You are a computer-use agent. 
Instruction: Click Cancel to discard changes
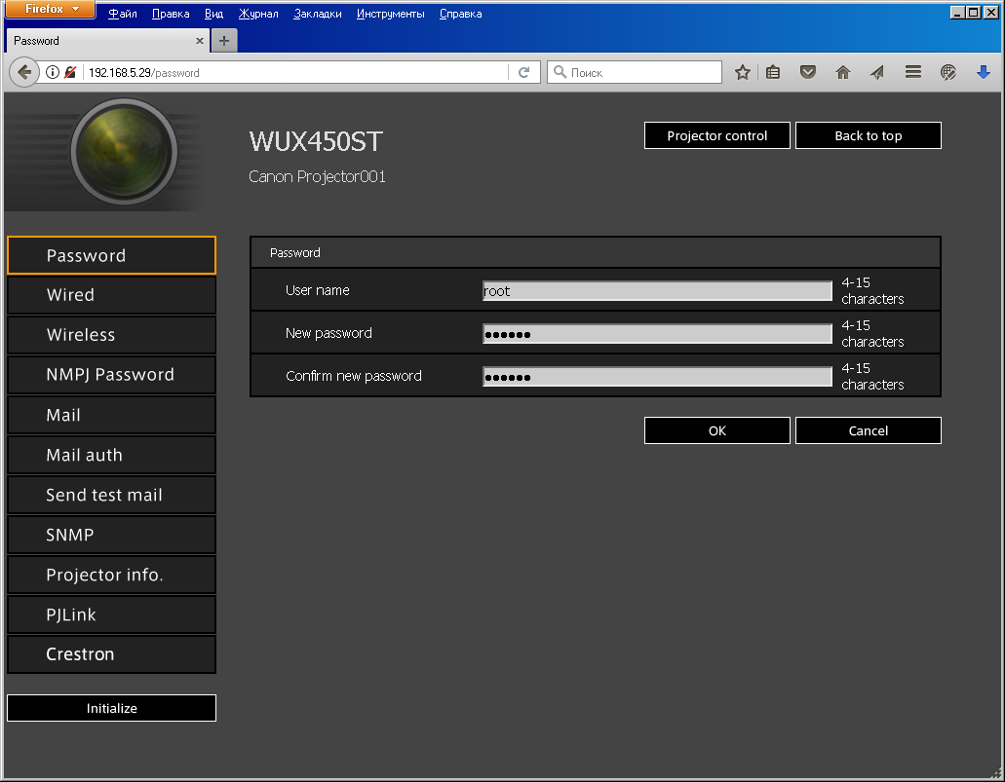[868, 430]
